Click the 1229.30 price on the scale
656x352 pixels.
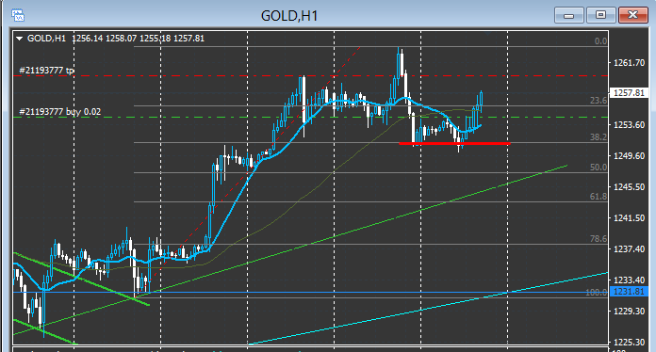(x=630, y=312)
